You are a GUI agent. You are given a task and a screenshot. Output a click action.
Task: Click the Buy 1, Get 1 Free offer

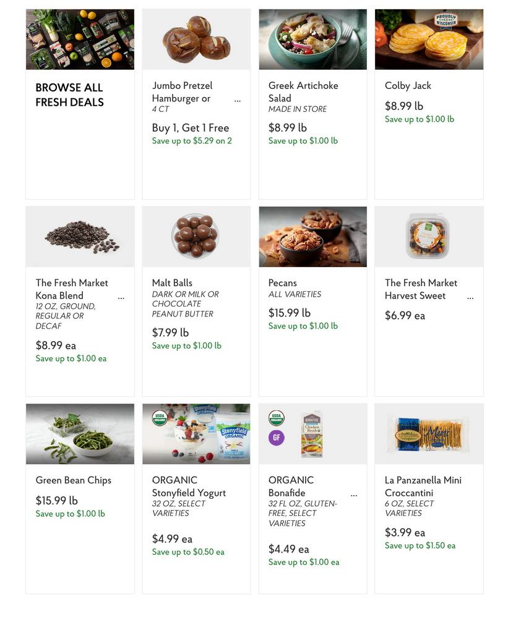pyautogui.click(x=190, y=128)
